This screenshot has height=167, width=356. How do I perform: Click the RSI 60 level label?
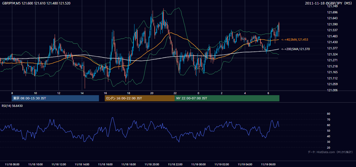point(328,125)
